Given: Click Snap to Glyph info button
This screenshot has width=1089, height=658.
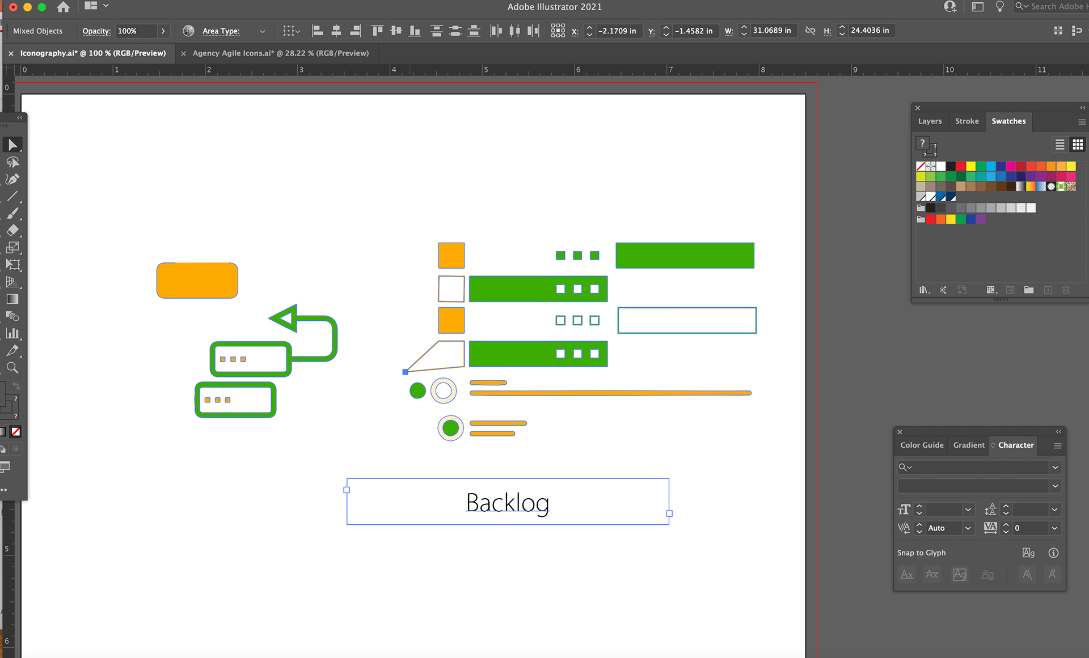Looking at the screenshot, I should (x=1053, y=553).
